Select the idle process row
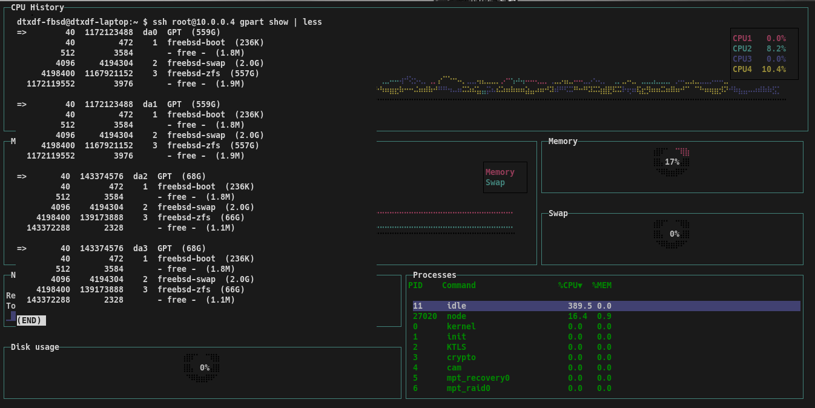 (x=457, y=306)
